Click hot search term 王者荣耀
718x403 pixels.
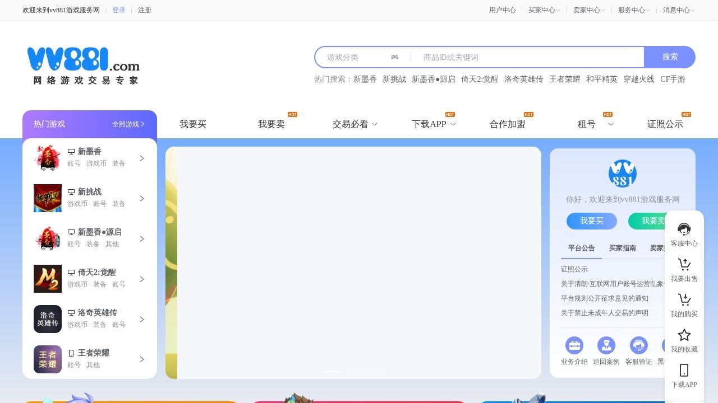[565, 79]
